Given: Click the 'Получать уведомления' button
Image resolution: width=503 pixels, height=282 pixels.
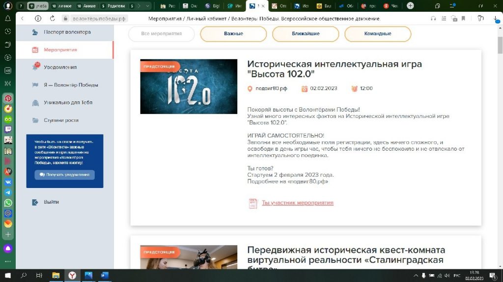Looking at the screenshot, I should [x=64, y=175].
